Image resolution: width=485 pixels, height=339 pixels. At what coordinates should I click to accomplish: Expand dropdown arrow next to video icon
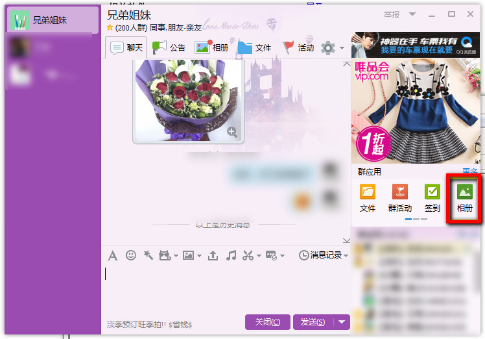[x=176, y=256]
